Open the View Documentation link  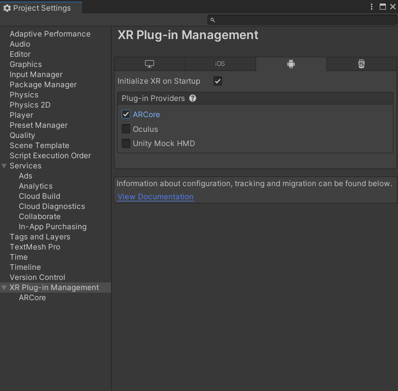pyautogui.click(x=156, y=197)
